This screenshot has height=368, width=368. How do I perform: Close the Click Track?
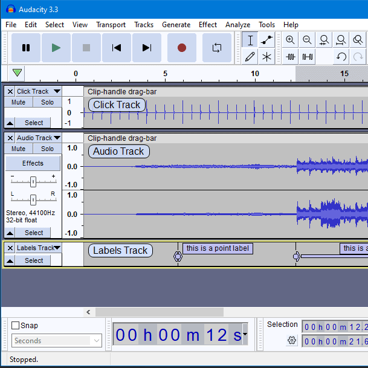10,91
